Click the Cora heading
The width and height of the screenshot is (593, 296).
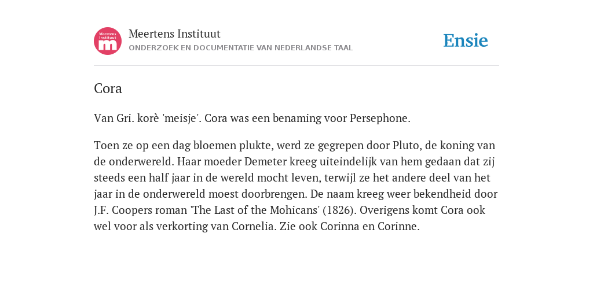pos(108,88)
